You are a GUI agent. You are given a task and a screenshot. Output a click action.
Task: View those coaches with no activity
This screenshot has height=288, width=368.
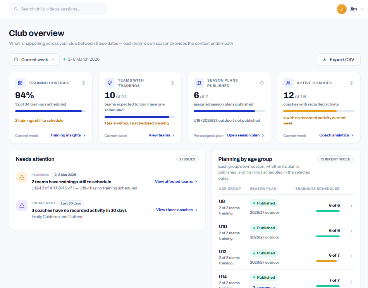[177, 210]
